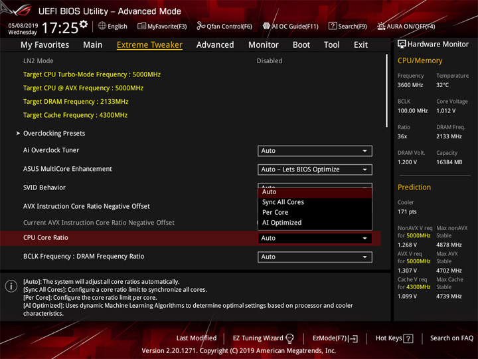Click Target Cache Frequency : 4300MHz text

click(x=75, y=115)
